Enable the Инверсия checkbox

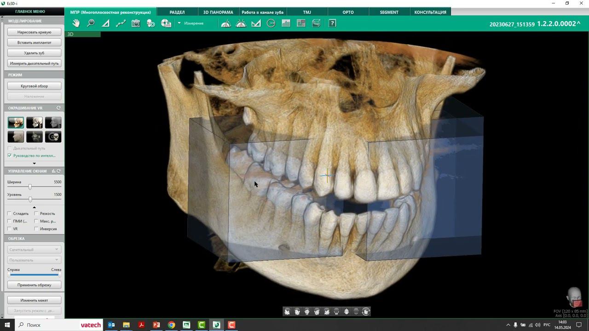coord(36,228)
